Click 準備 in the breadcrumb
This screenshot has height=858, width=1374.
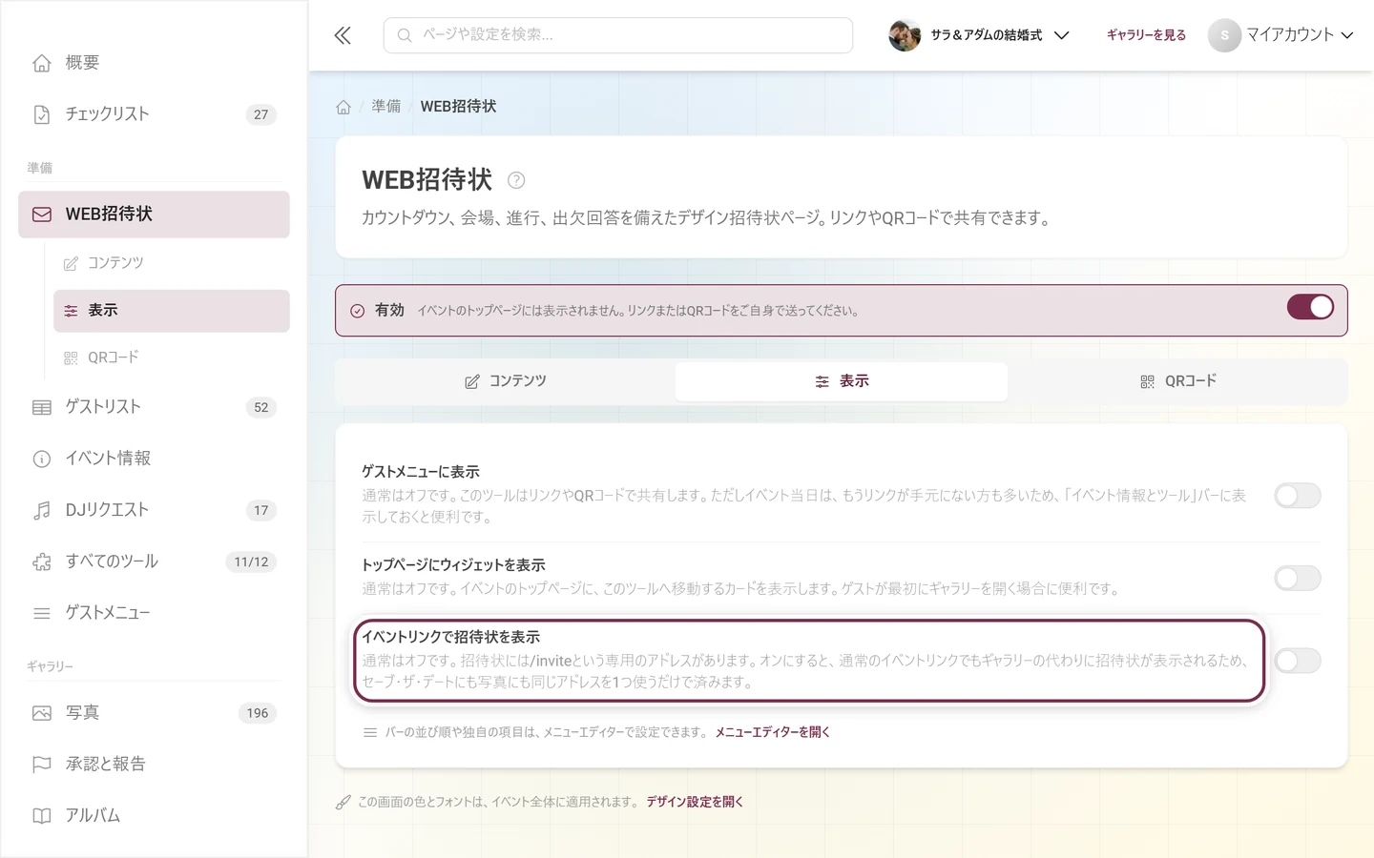(386, 107)
